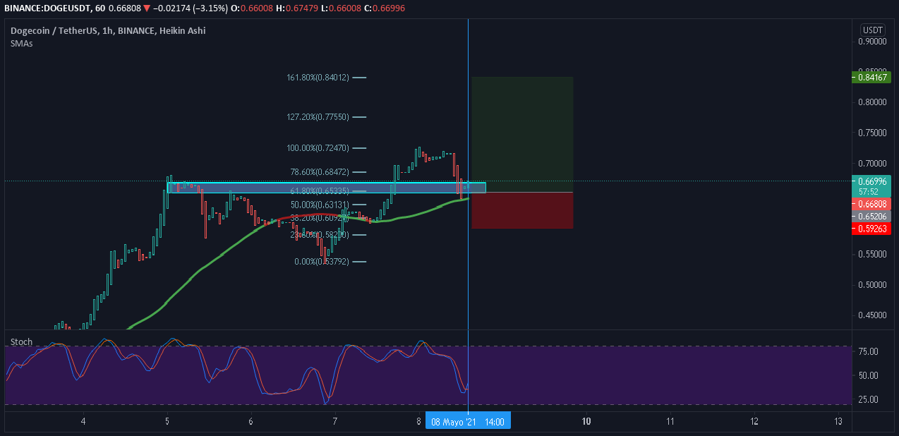Viewport: 899px width, 436px height.
Task: Click the 50.00%(0.63131) Fibonacci level label
Action: [x=320, y=205]
